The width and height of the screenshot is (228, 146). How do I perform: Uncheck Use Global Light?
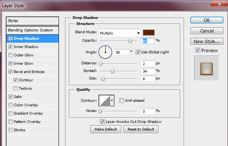[138, 52]
